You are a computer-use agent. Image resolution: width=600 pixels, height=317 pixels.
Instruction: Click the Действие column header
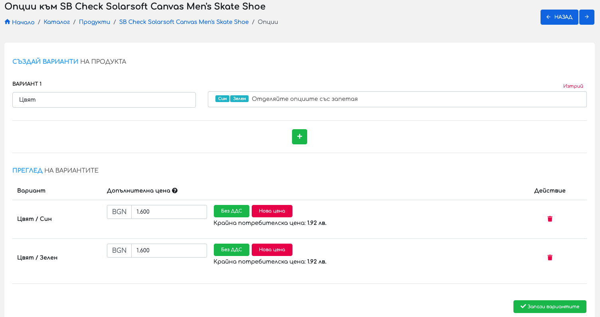pyautogui.click(x=550, y=191)
